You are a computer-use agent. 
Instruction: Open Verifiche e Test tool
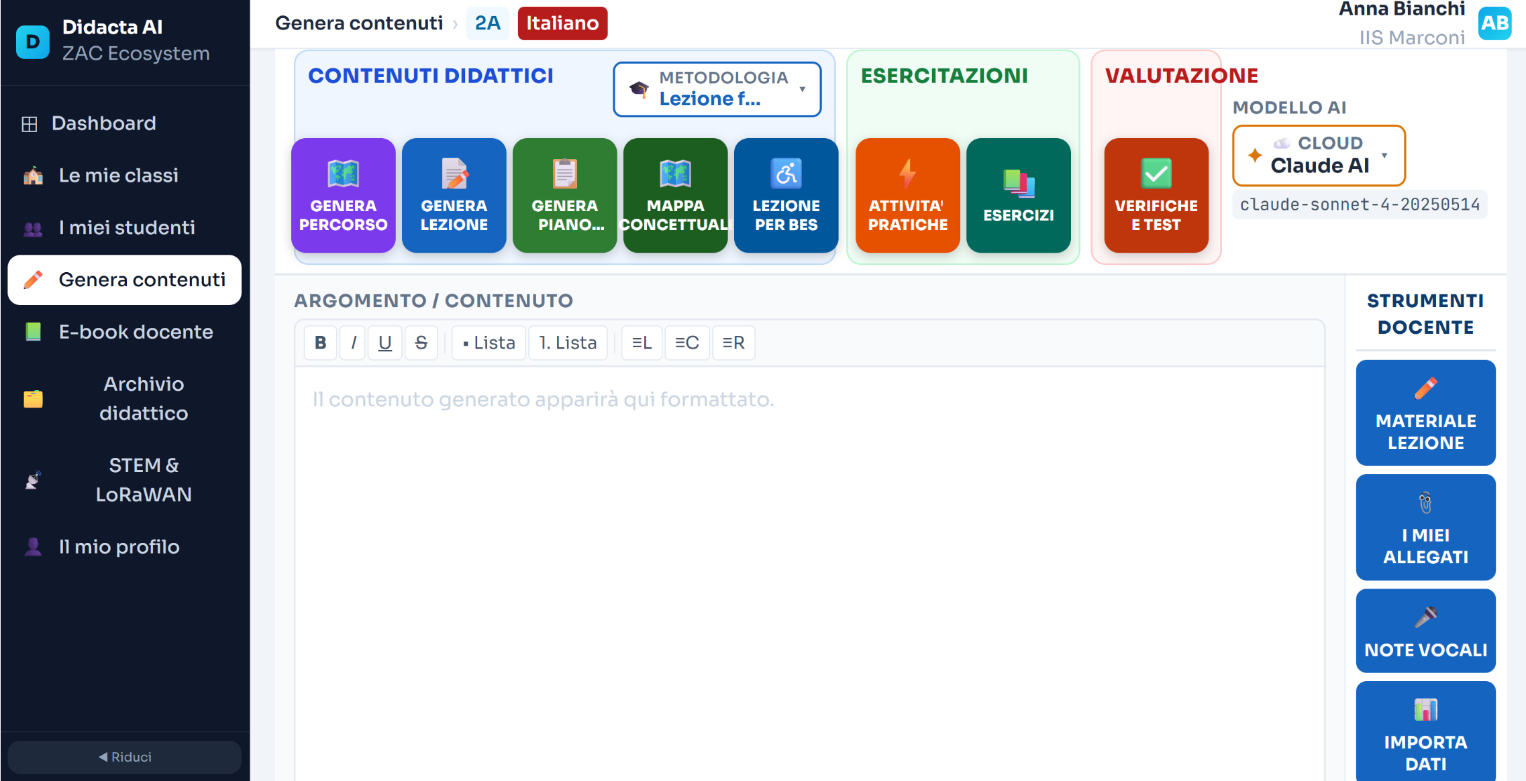pyautogui.click(x=1156, y=195)
